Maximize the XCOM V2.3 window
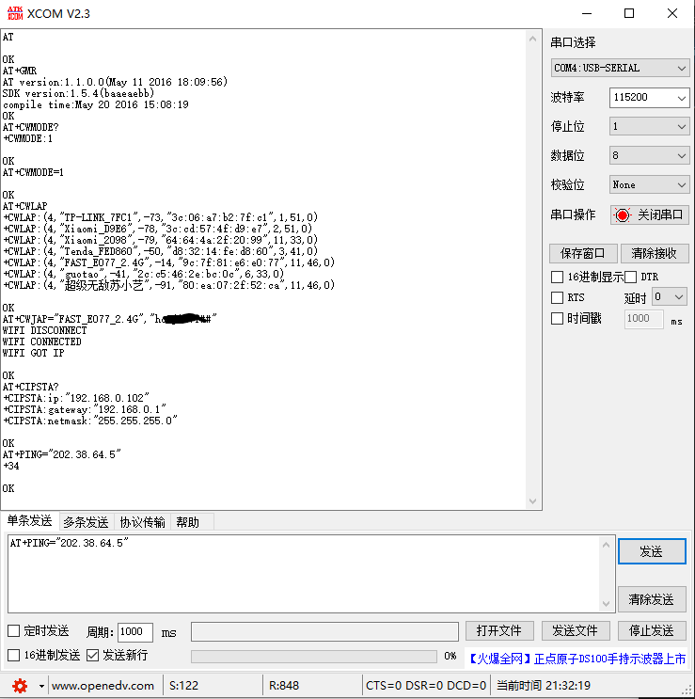This screenshot has height=699, width=695. click(x=629, y=13)
